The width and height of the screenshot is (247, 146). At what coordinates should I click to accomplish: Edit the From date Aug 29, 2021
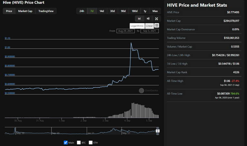(125, 31)
